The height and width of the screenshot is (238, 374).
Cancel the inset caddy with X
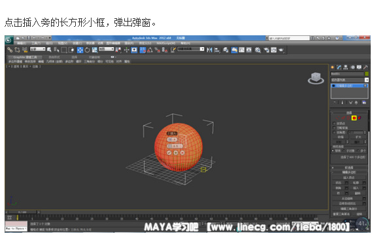[182, 152]
